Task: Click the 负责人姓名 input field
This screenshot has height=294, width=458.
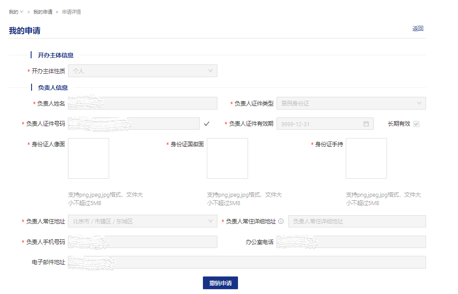Action: tap(142, 103)
